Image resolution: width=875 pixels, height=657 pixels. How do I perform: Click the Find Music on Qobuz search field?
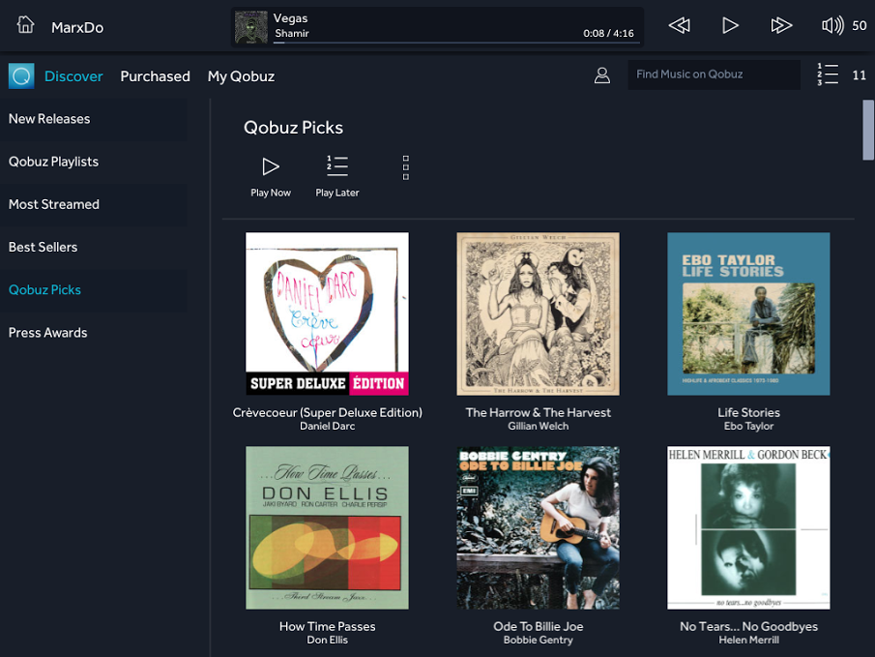pos(715,75)
